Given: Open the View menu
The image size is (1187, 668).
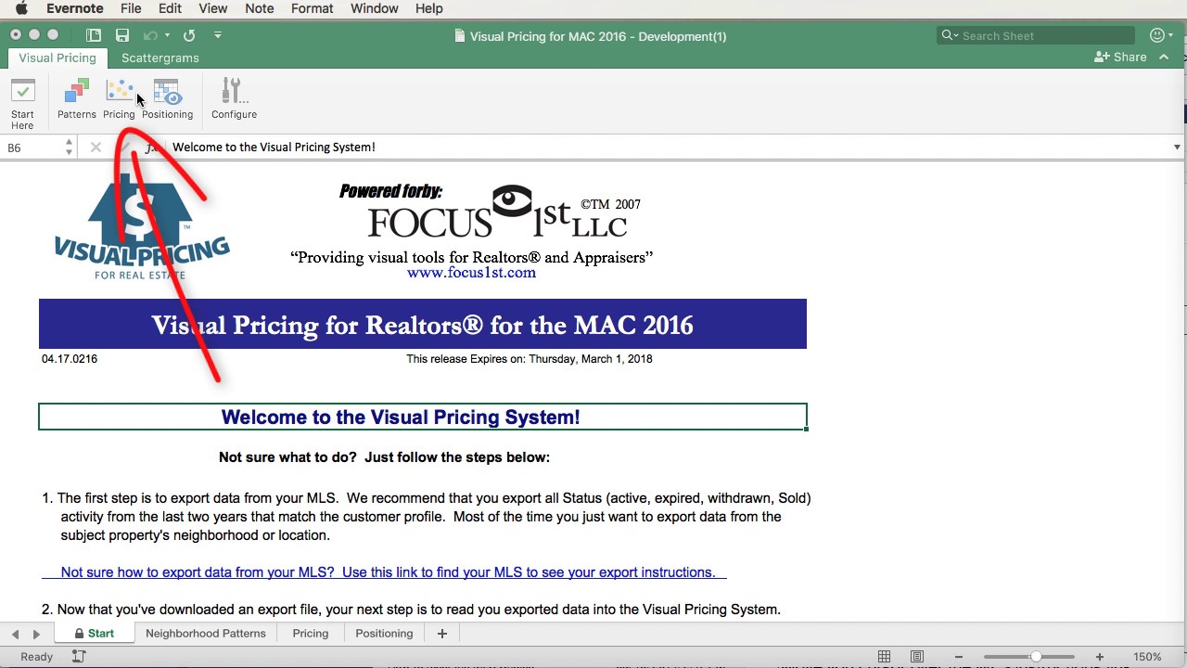Looking at the screenshot, I should point(212,8).
